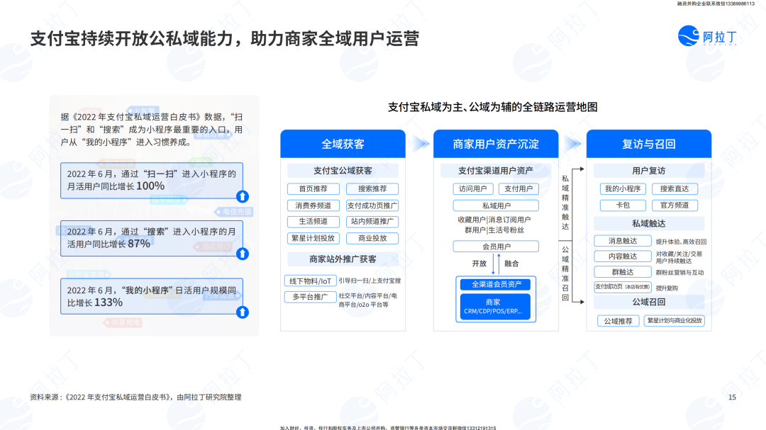Screen dimensions: 766x430
Task: Click the 搜索 87% growth statistic box
Action: pos(152,239)
